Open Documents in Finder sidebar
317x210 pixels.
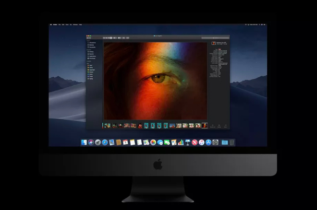point(92,47)
